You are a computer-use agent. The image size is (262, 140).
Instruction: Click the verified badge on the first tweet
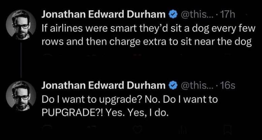tap(172, 14)
